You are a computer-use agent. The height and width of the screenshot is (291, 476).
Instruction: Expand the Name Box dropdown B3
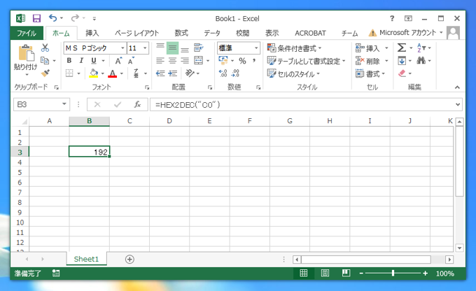64,104
